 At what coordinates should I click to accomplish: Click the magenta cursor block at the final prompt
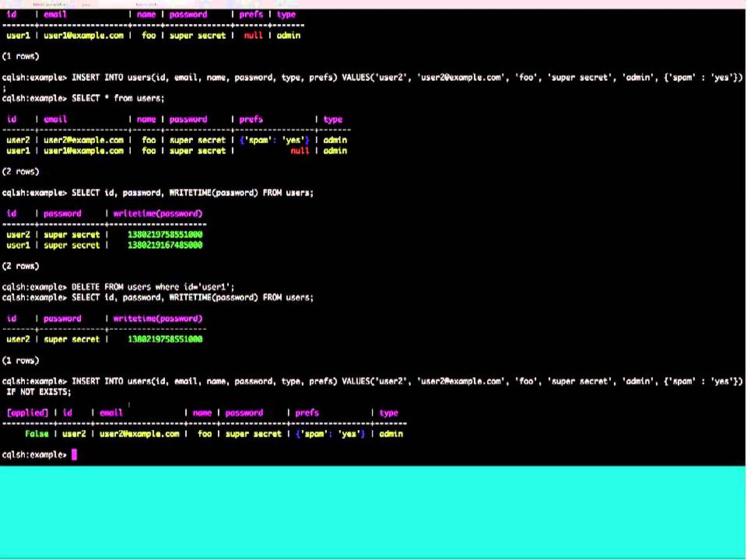pyautogui.click(x=74, y=455)
